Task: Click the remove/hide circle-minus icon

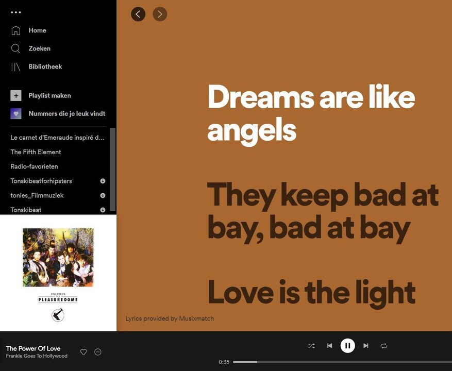Action: (x=98, y=352)
